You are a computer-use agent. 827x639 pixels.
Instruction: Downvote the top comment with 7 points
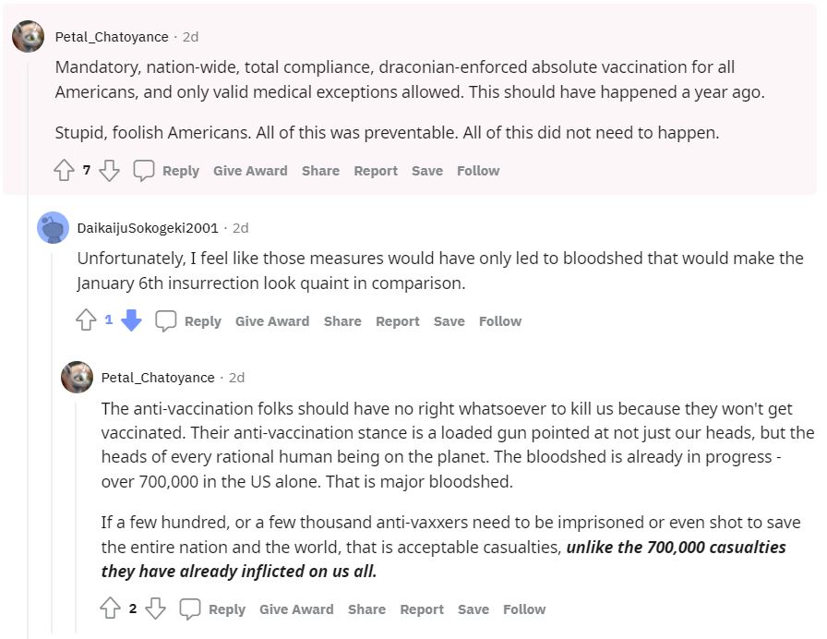coord(109,171)
